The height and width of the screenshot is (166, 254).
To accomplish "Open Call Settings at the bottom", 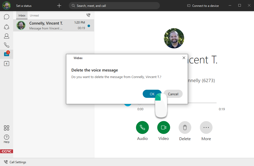I will click(x=15, y=162).
